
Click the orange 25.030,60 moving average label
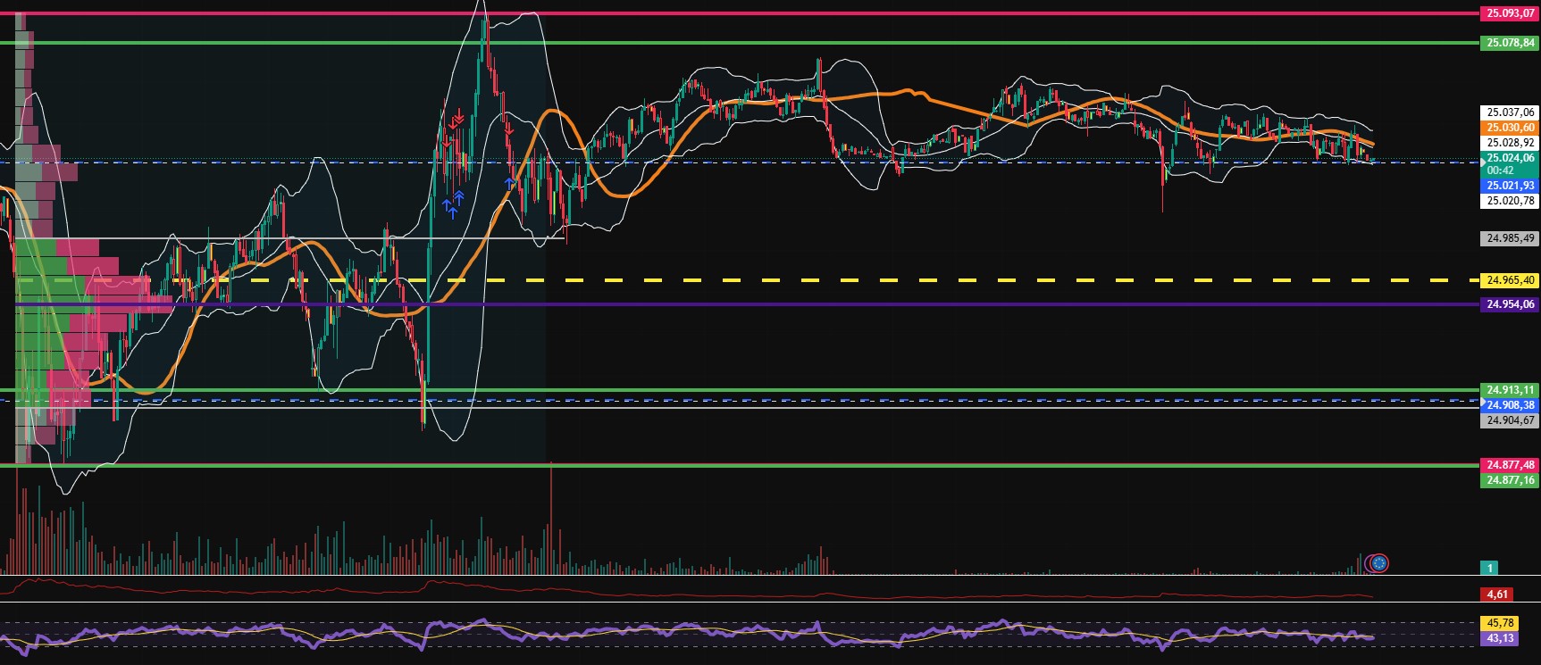[1510, 128]
